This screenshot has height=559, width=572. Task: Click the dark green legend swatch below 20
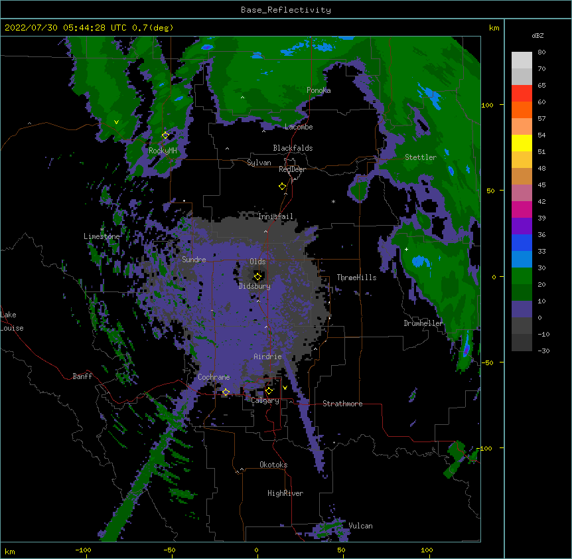coord(522,293)
